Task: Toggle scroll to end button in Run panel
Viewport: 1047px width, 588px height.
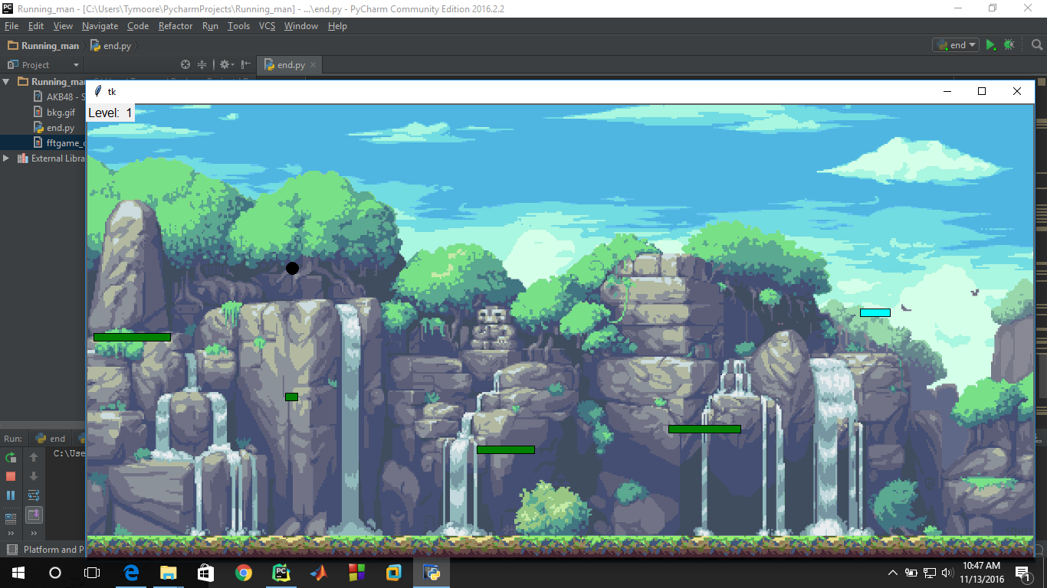Action: pyautogui.click(x=34, y=514)
